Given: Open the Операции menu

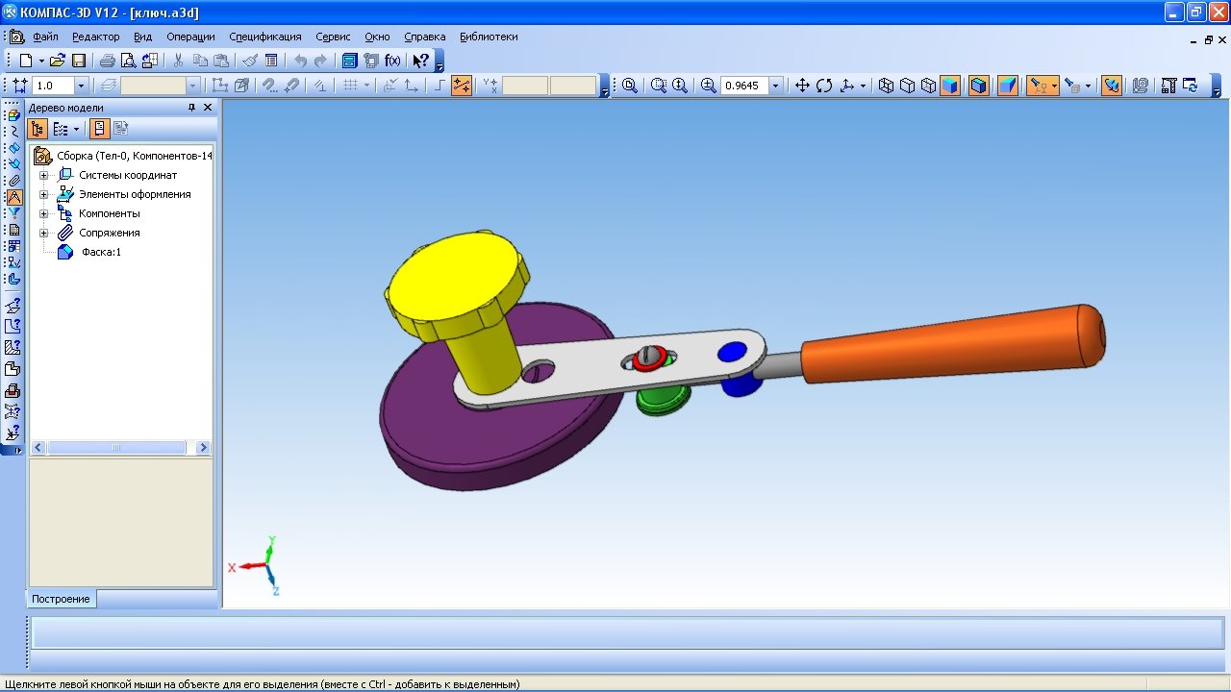Looking at the screenshot, I should (x=190, y=37).
